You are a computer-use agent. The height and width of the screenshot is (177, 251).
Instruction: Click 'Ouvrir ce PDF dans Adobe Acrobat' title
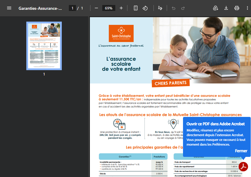[x=216, y=124]
